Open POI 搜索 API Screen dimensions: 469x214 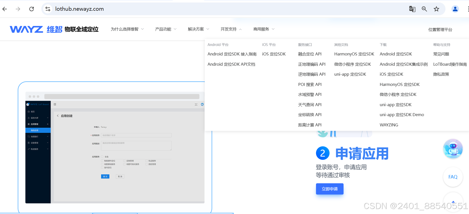coord(310,84)
